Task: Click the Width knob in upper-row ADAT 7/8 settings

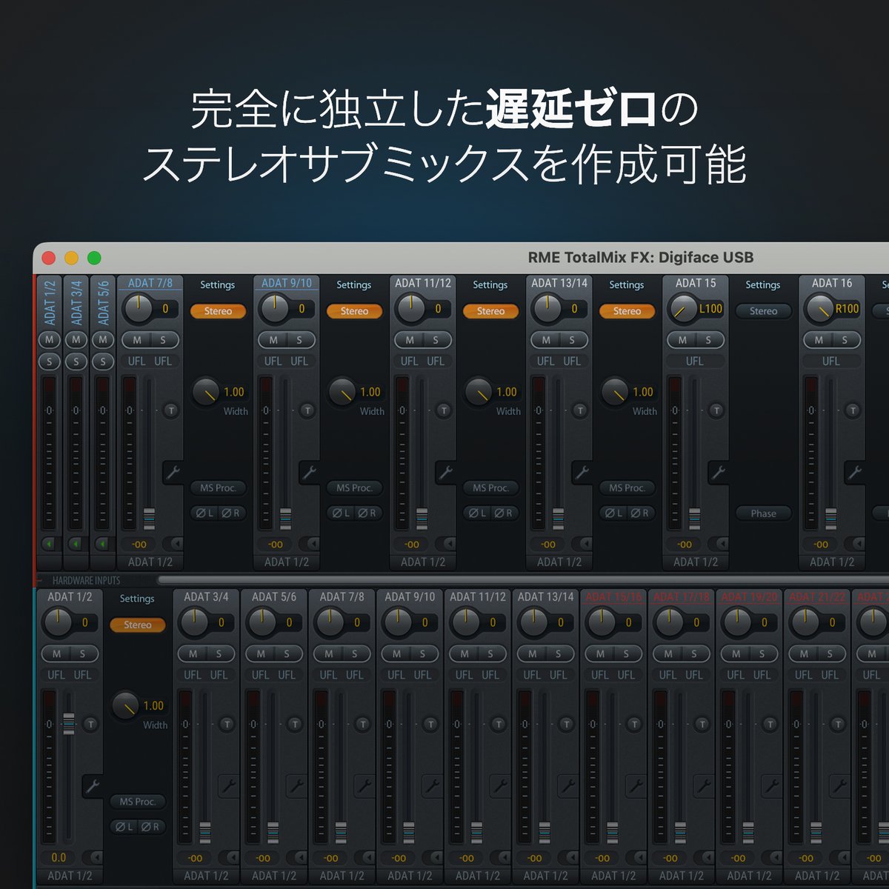Action: coord(206,392)
